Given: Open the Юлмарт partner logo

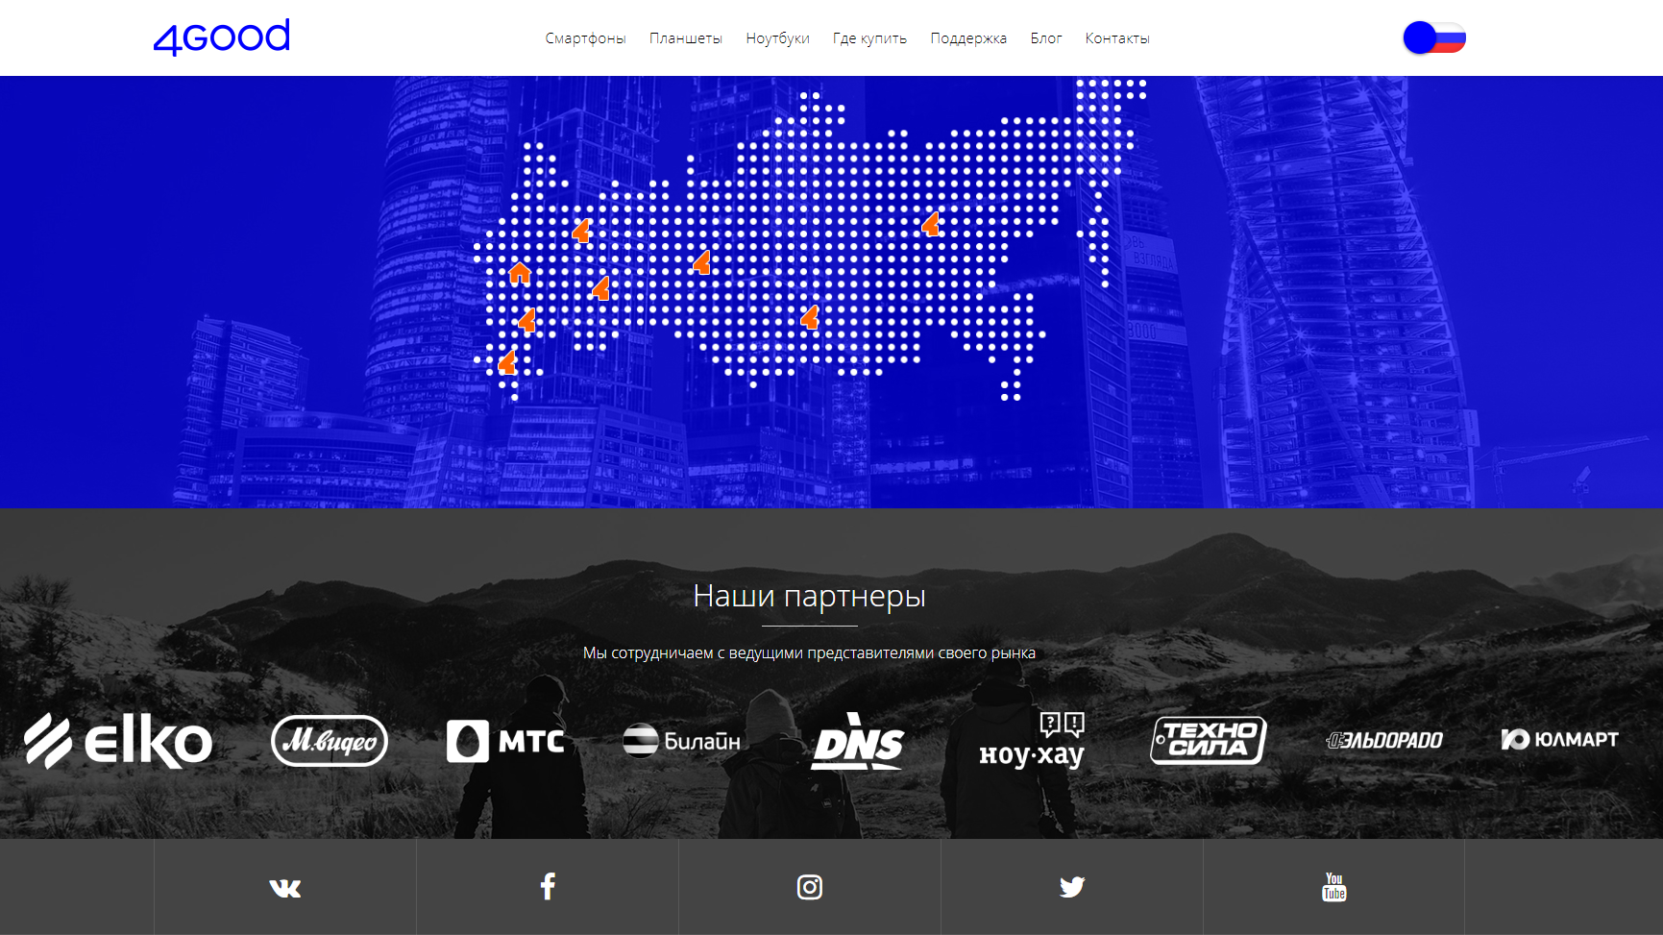Looking at the screenshot, I should [x=1560, y=739].
